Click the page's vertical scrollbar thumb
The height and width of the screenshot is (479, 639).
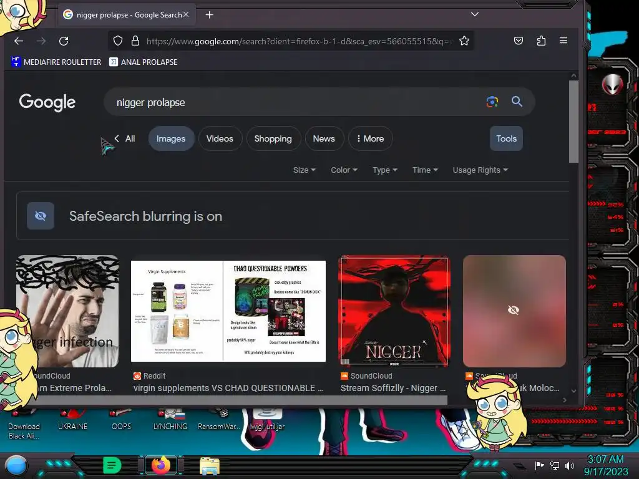(x=573, y=122)
